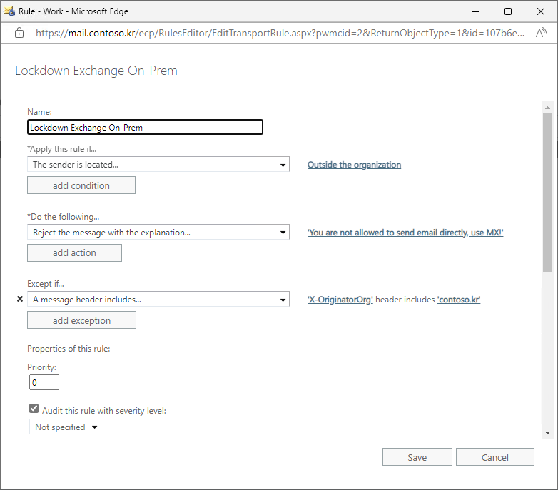Click the vertical scrollbar thumb
Image resolution: width=558 pixels, height=490 pixels.
547,193
